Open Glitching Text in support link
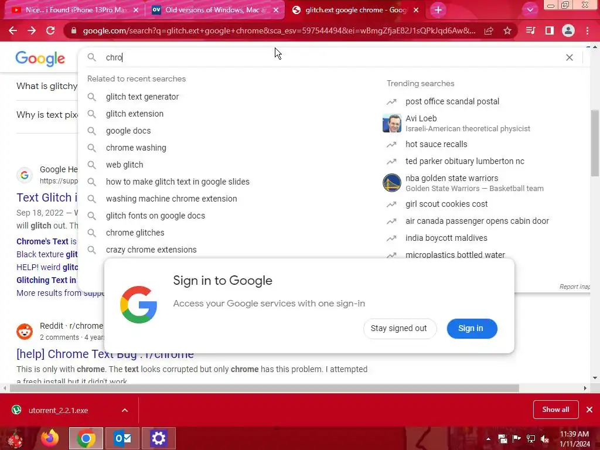The height and width of the screenshot is (450, 600). (x=46, y=280)
